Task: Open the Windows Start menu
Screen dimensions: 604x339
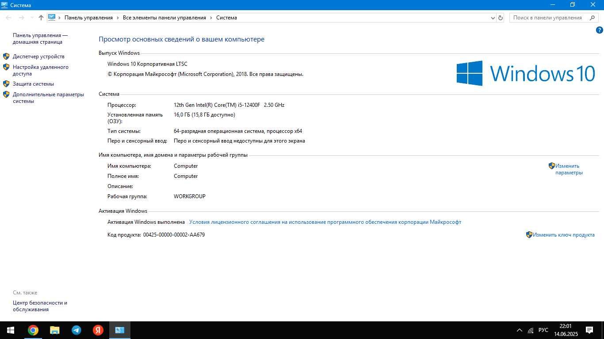Action: click(x=11, y=330)
